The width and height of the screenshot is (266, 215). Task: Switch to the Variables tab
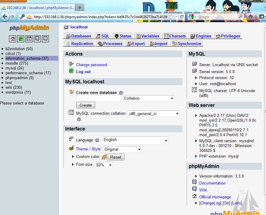pos(148,36)
